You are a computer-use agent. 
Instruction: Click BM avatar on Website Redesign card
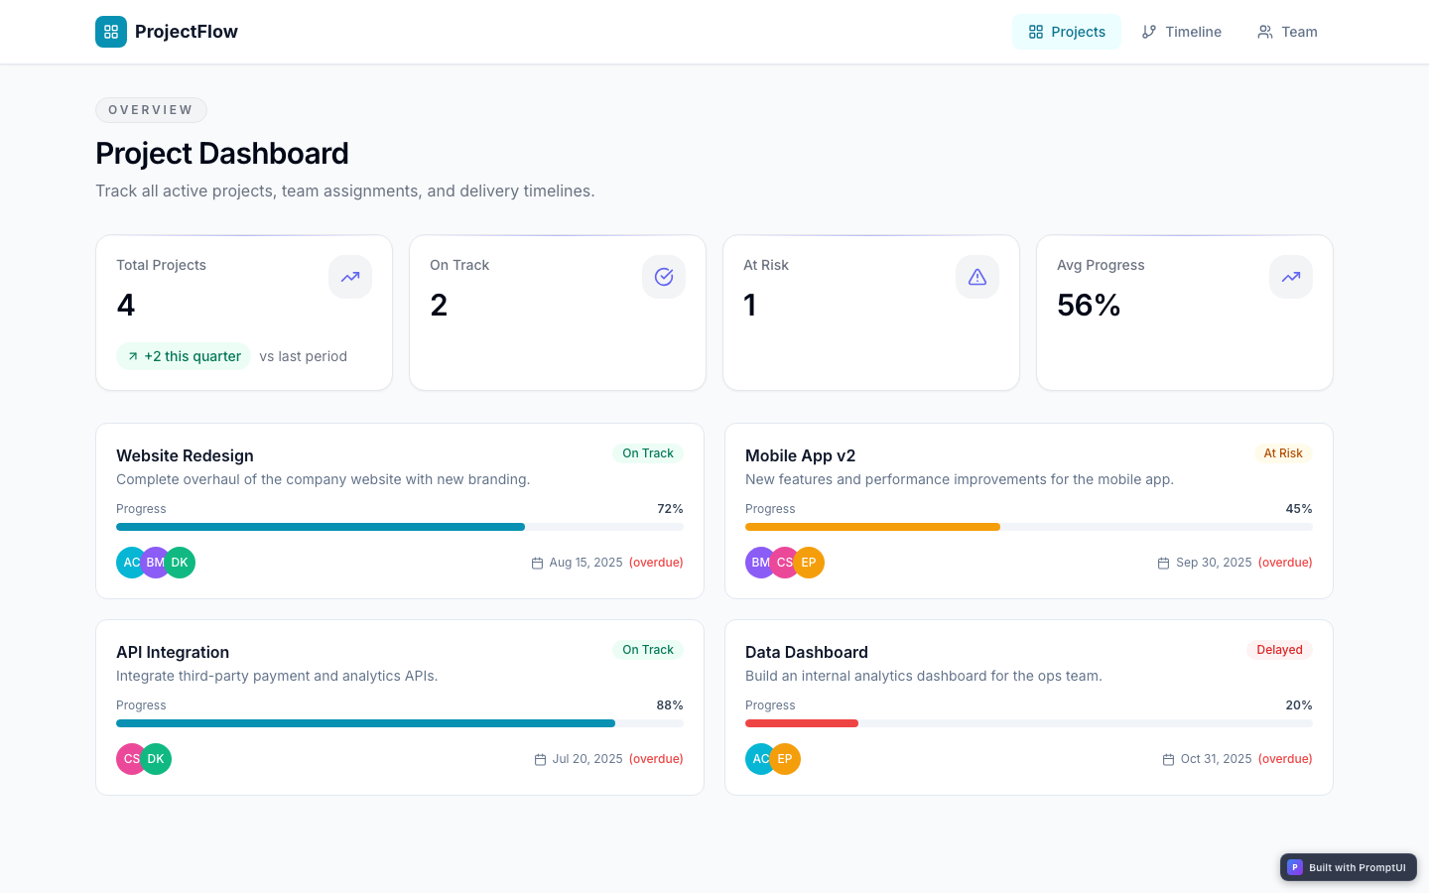[x=156, y=563]
